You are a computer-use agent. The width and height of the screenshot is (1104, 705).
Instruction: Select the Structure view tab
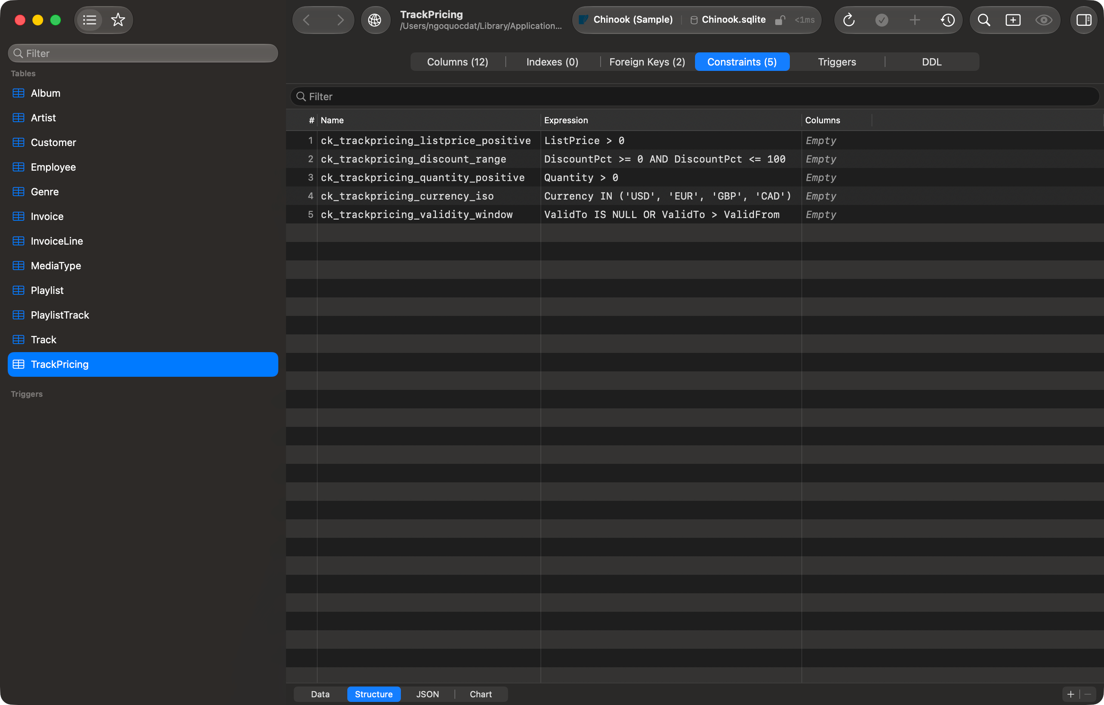point(374,695)
